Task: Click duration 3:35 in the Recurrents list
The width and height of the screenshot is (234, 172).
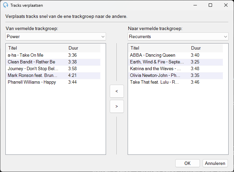Action: pos(195,75)
